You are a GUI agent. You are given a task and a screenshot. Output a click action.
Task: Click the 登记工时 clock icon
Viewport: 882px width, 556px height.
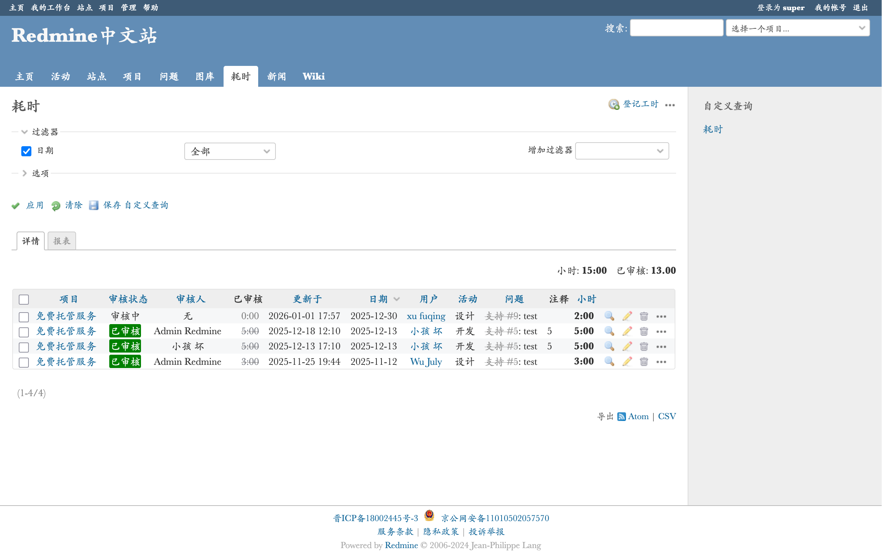(x=614, y=105)
